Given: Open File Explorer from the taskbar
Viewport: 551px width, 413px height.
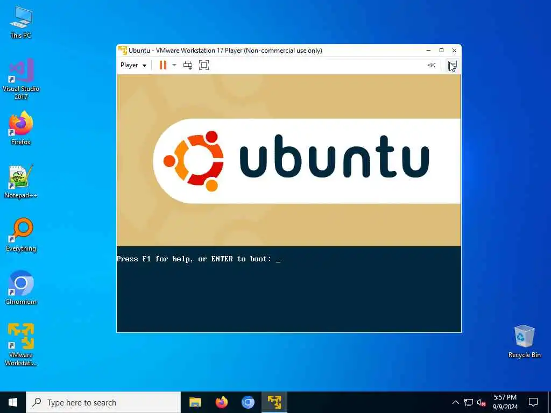Looking at the screenshot, I should [x=195, y=402].
